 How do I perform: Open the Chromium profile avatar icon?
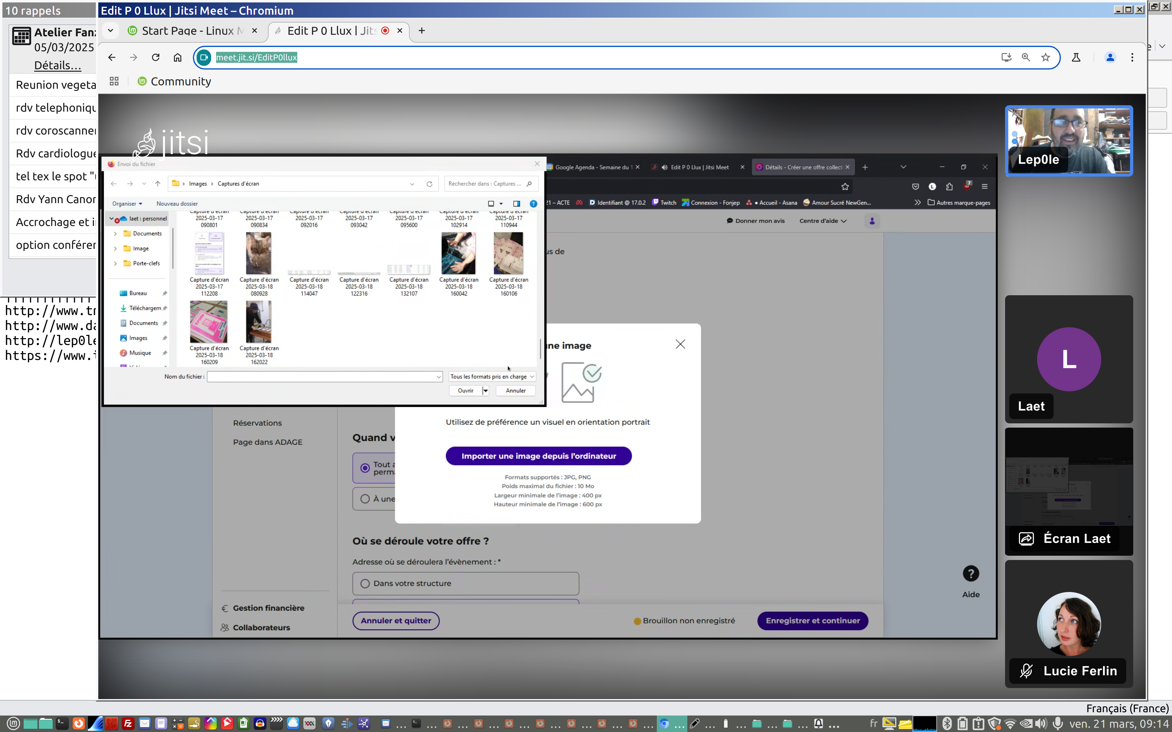click(x=1110, y=57)
